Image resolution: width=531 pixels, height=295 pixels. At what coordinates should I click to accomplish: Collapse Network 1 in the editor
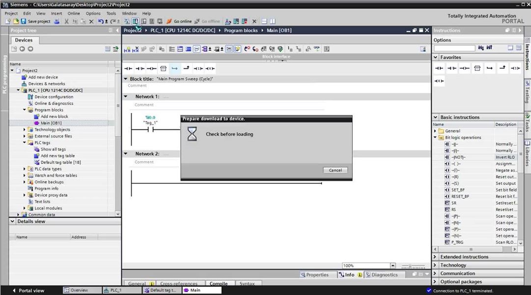(x=126, y=97)
